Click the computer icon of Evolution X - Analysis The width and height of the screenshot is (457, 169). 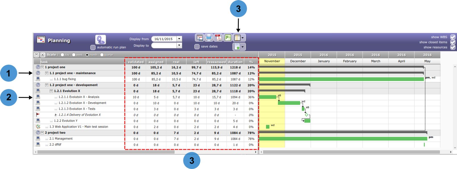point(38,97)
